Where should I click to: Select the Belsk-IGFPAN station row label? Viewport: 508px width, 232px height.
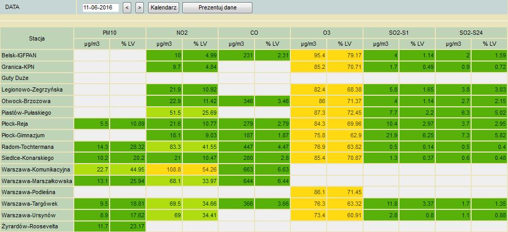coord(37,55)
